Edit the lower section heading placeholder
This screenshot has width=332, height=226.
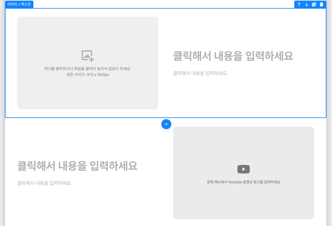click(x=77, y=166)
